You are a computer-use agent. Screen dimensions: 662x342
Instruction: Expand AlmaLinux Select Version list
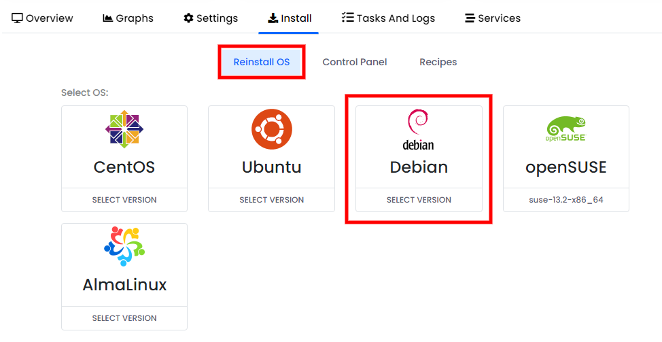(x=124, y=318)
